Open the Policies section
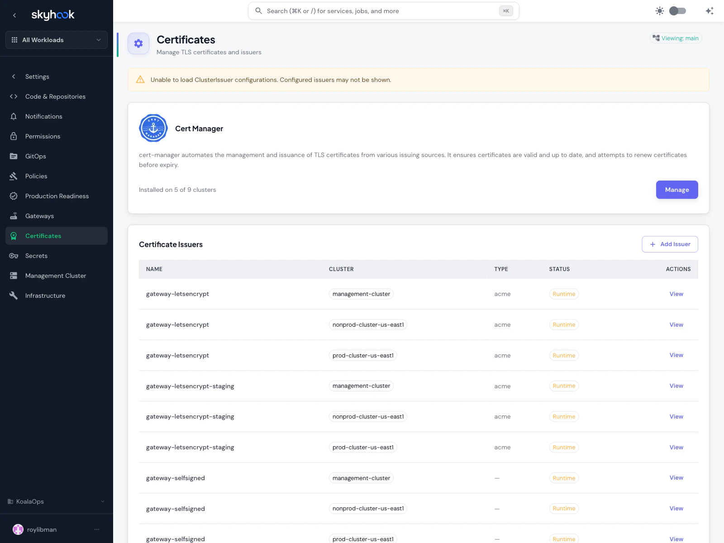This screenshot has height=543, width=724. pyautogui.click(x=36, y=176)
